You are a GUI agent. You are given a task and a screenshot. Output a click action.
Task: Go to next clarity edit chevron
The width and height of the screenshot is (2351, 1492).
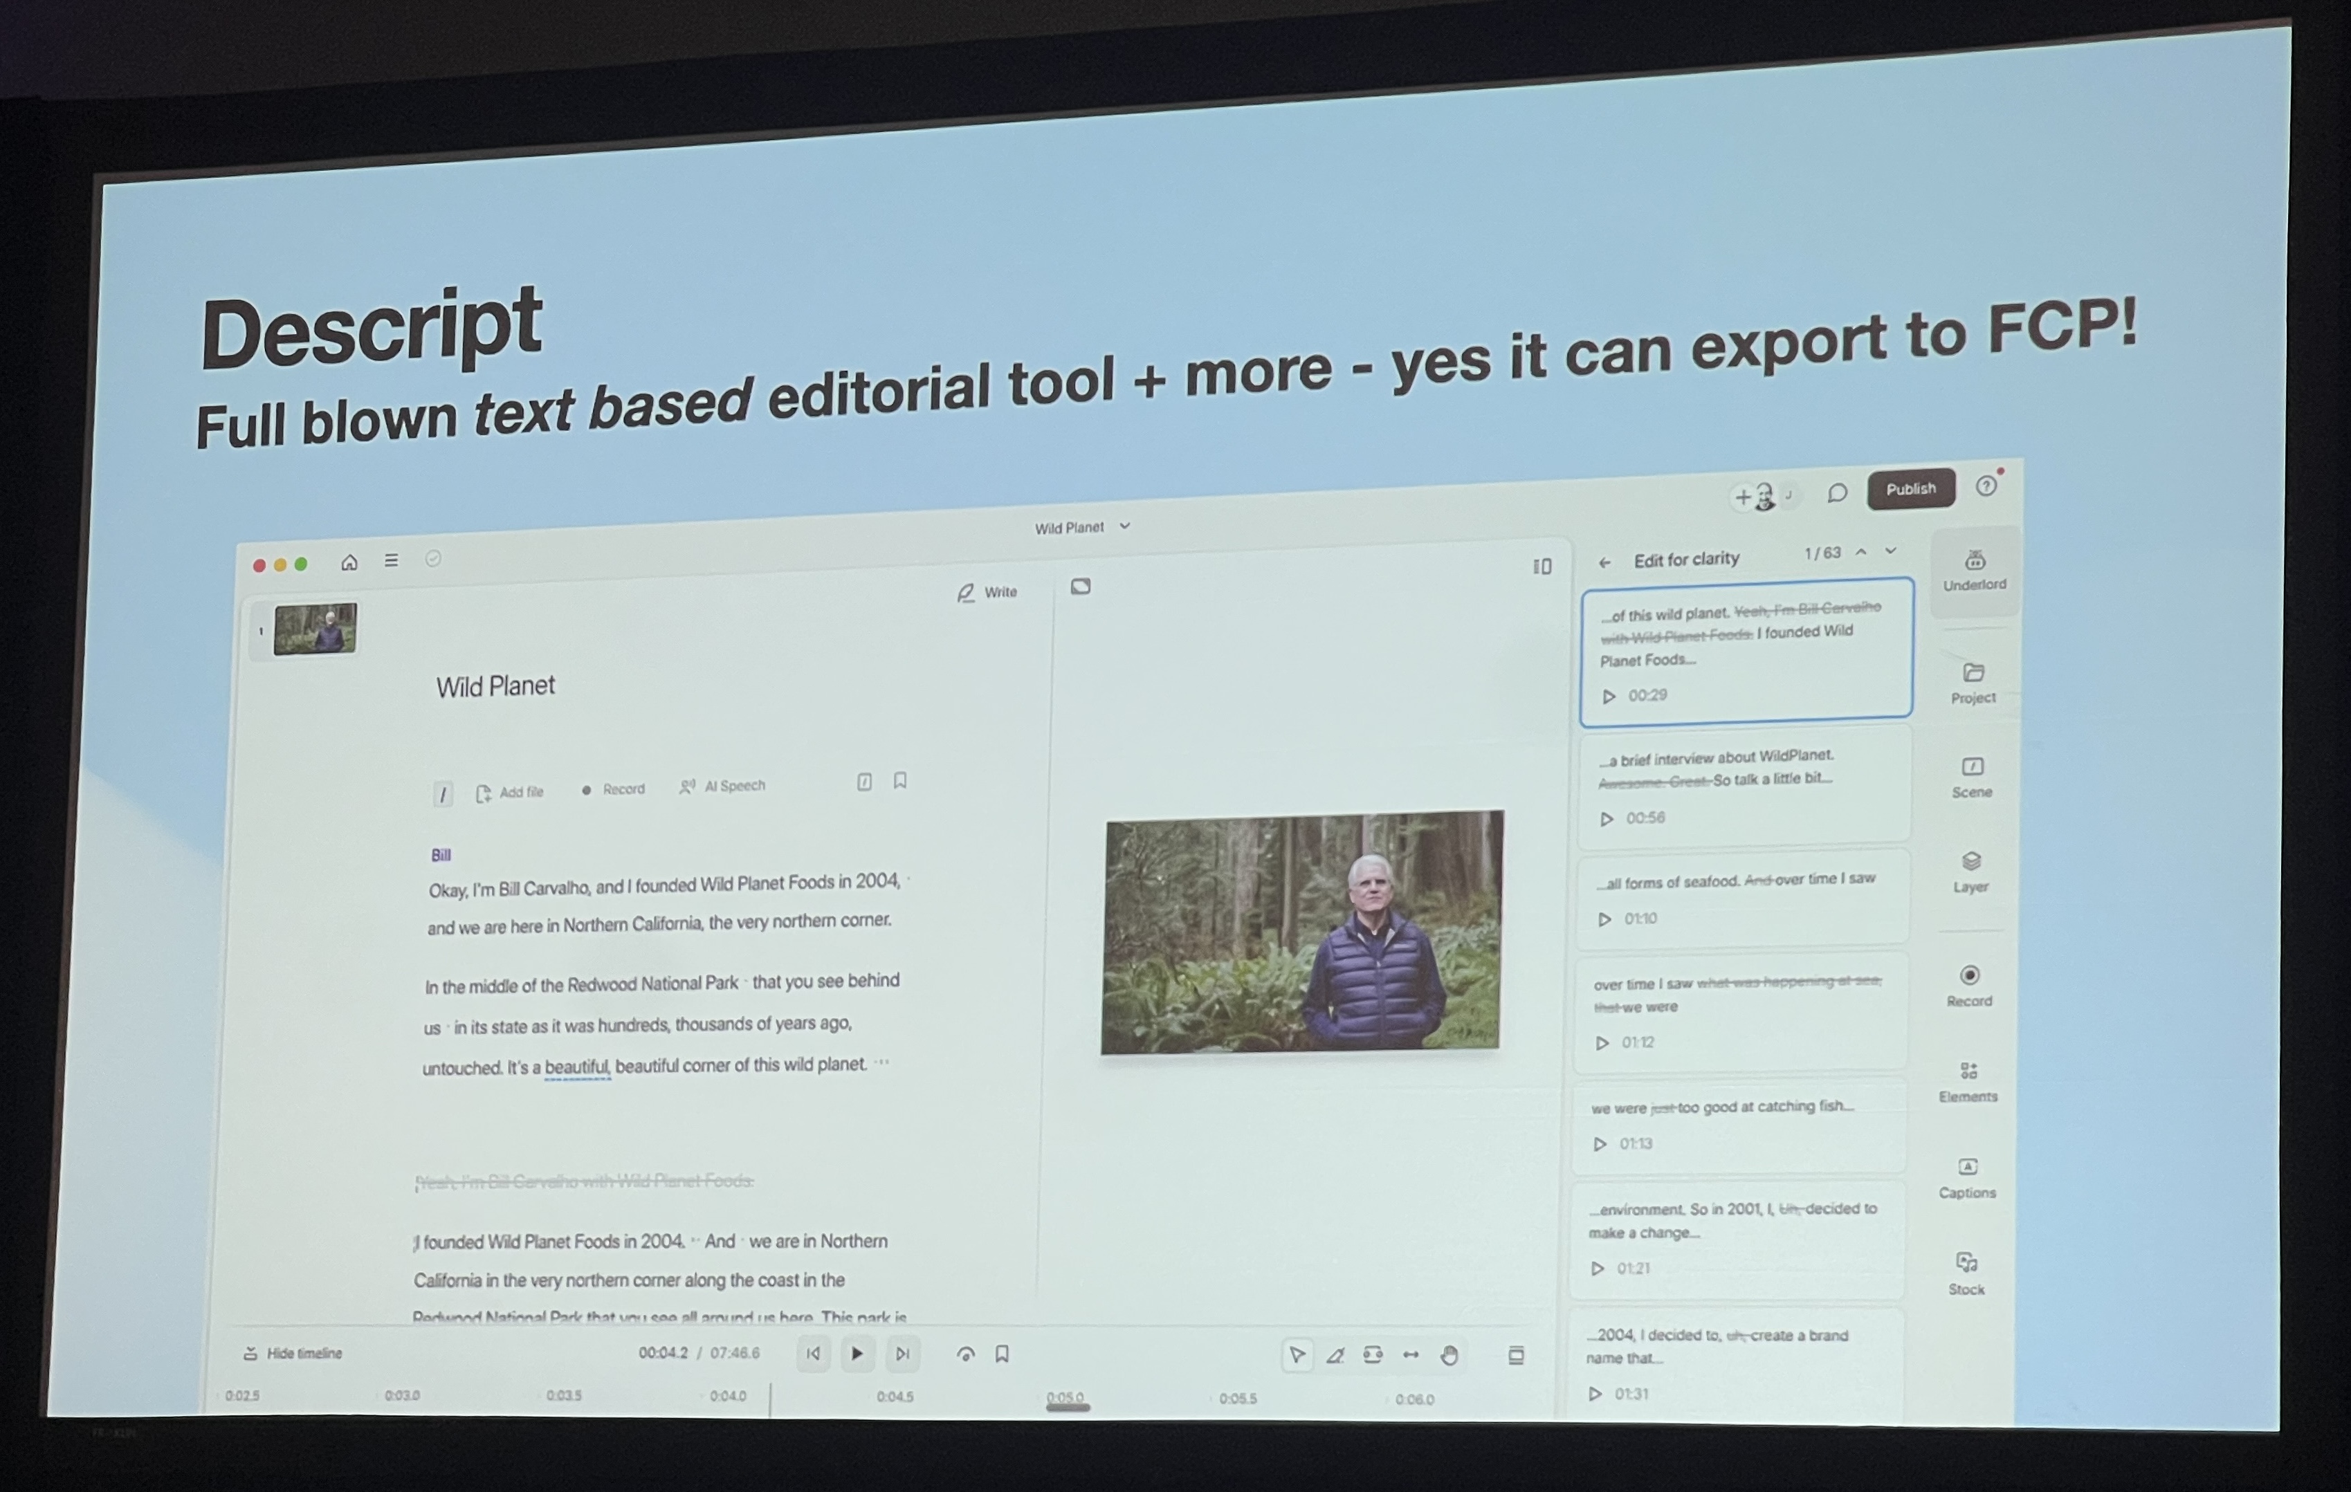click(x=1891, y=552)
